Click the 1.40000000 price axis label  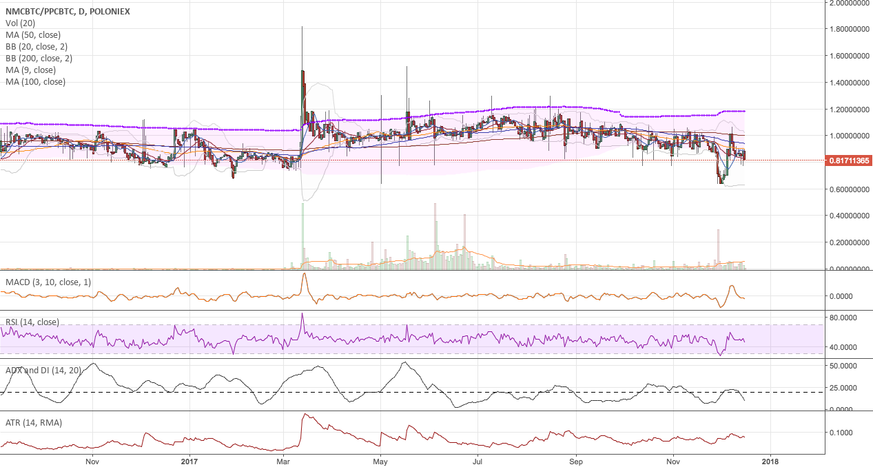(x=849, y=83)
